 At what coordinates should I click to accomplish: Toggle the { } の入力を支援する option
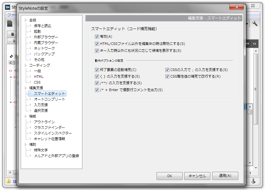point(97,76)
